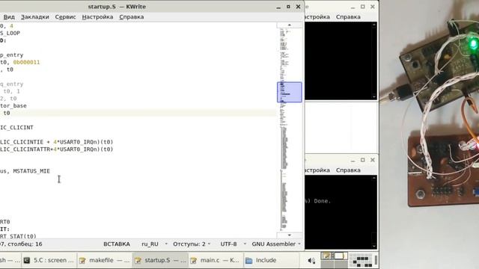Close the upper-right background window
The width and height of the screenshot is (479, 269).
click(x=373, y=7)
